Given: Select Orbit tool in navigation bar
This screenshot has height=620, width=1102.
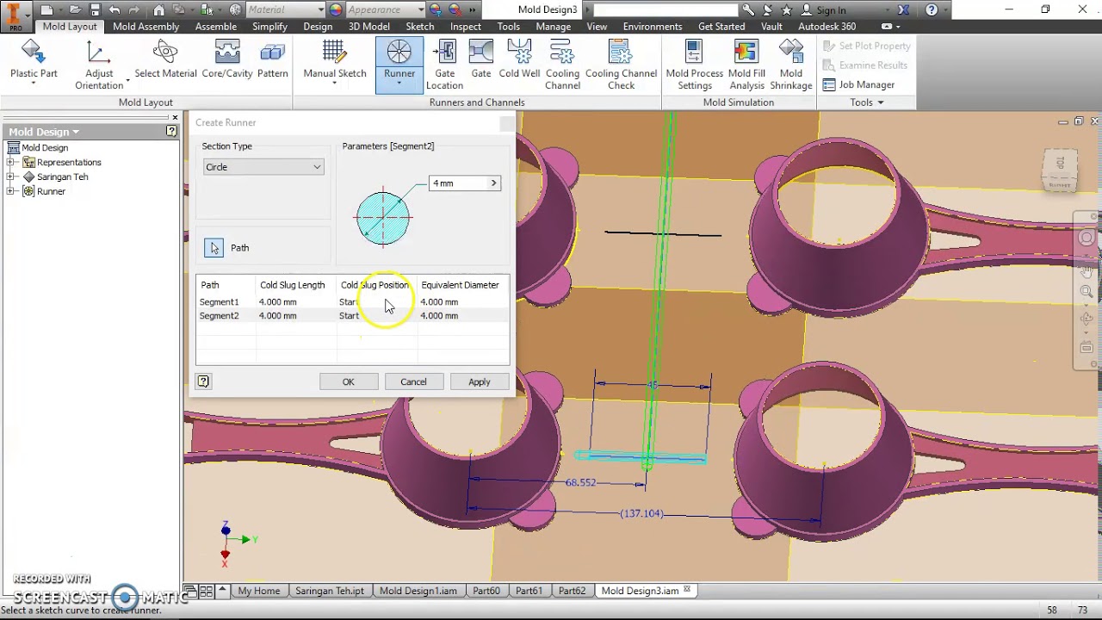Looking at the screenshot, I should coord(1087,319).
